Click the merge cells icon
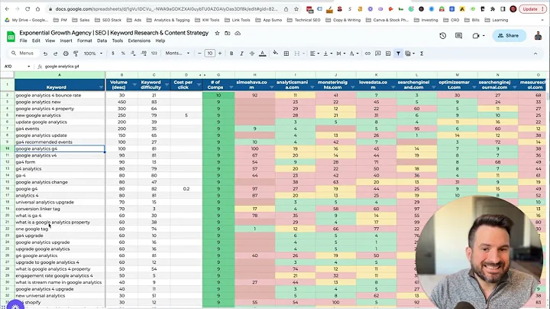The image size is (550, 309). coord(296,54)
